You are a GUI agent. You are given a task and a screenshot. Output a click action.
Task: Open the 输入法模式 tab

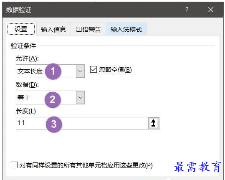[x=126, y=29]
